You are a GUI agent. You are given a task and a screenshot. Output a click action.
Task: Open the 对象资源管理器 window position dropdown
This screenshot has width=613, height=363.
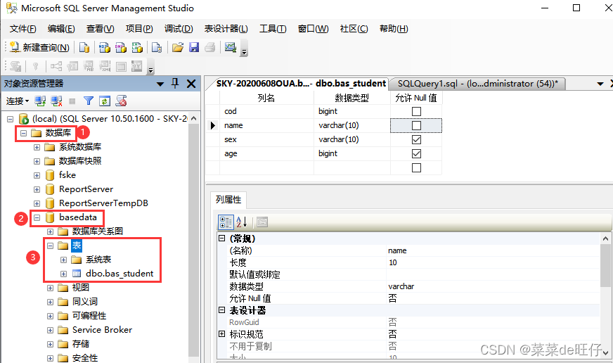click(160, 84)
